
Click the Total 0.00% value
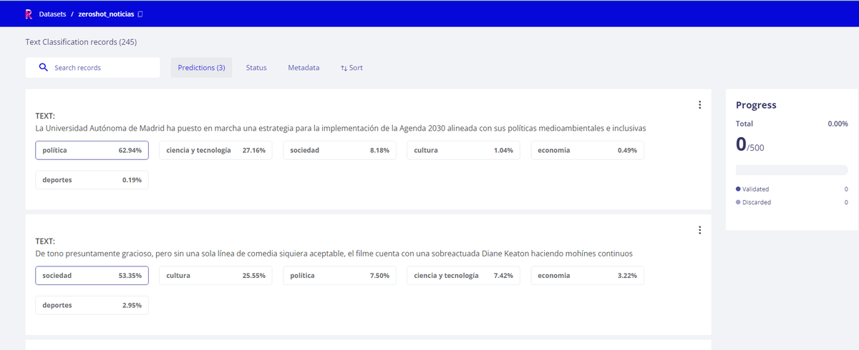[x=838, y=124]
